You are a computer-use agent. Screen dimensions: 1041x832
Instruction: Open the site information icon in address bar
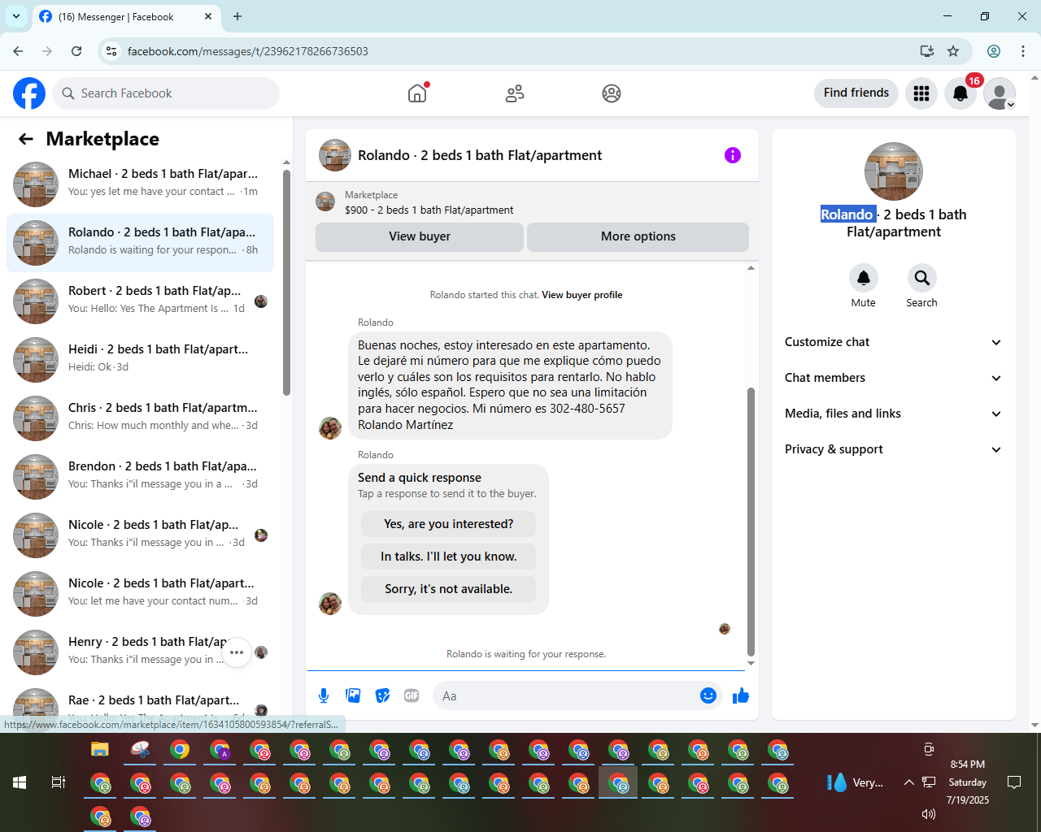[x=111, y=51]
